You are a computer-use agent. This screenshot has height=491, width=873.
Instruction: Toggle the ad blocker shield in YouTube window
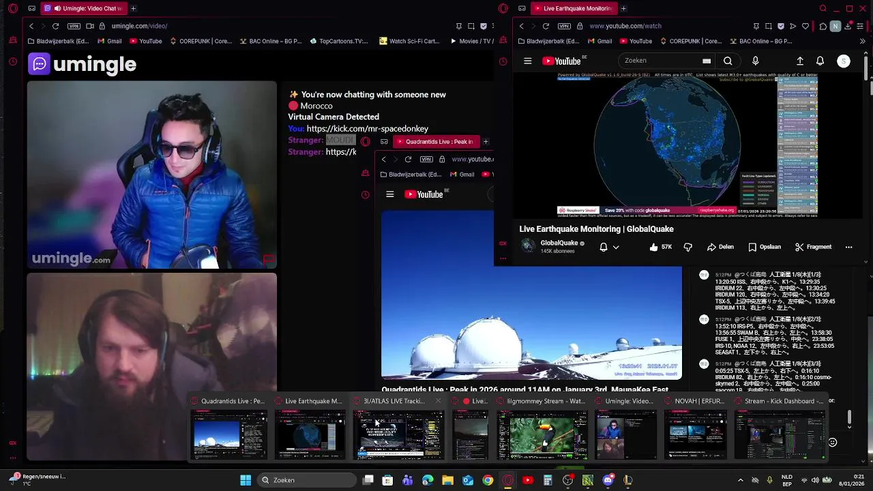click(x=780, y=26)
